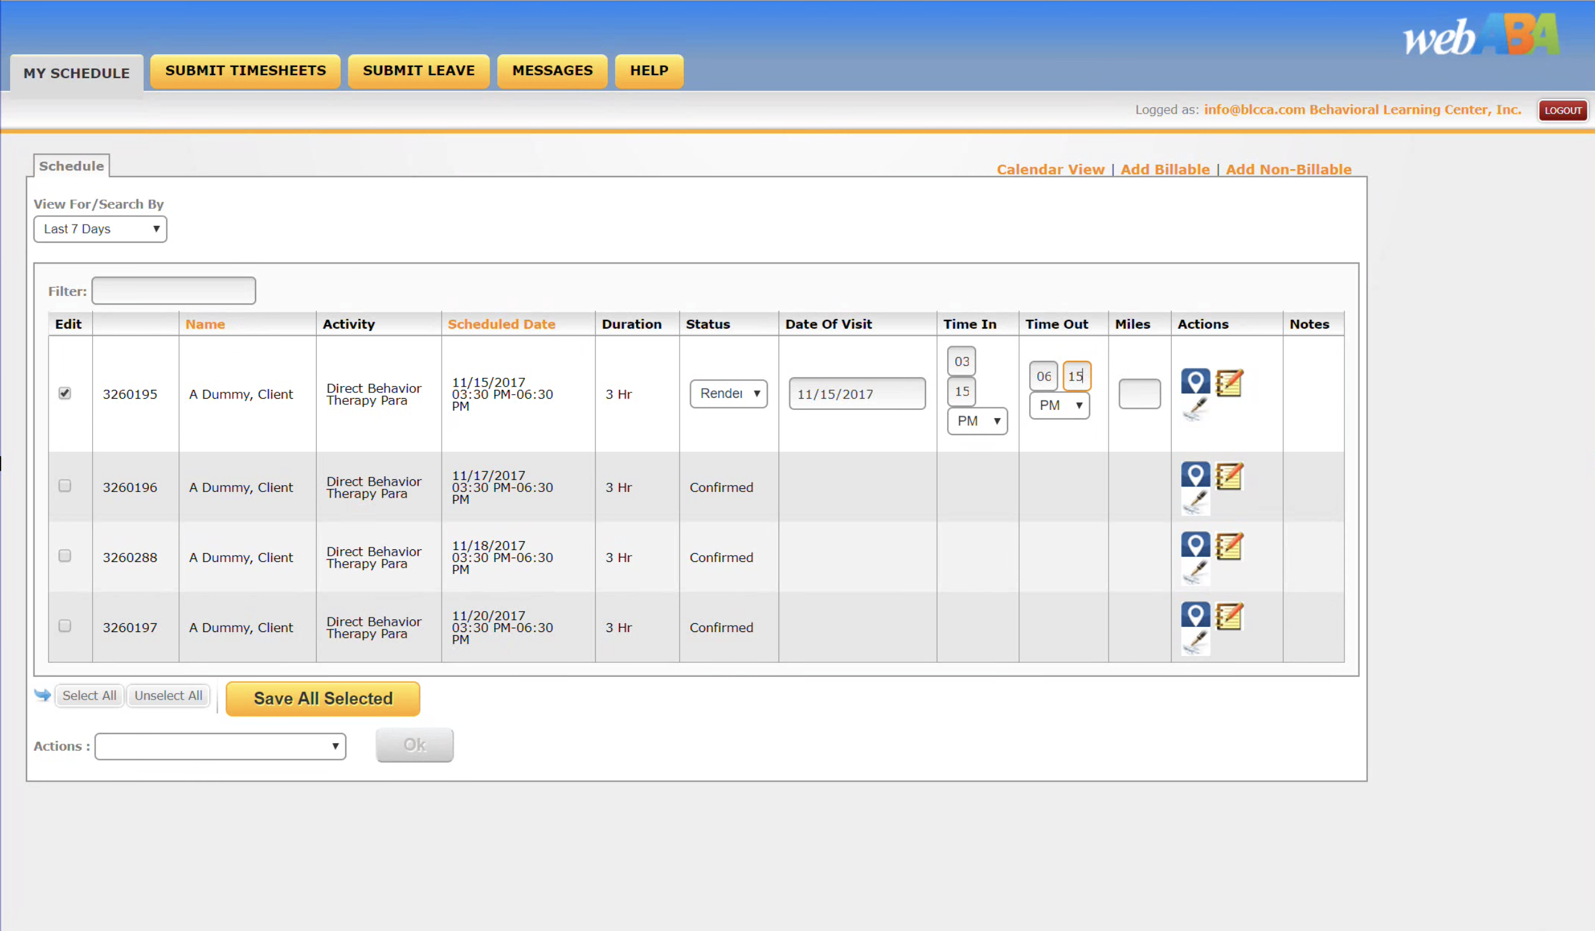
Task: Click the empty Miles input field
Action: 1139,394
